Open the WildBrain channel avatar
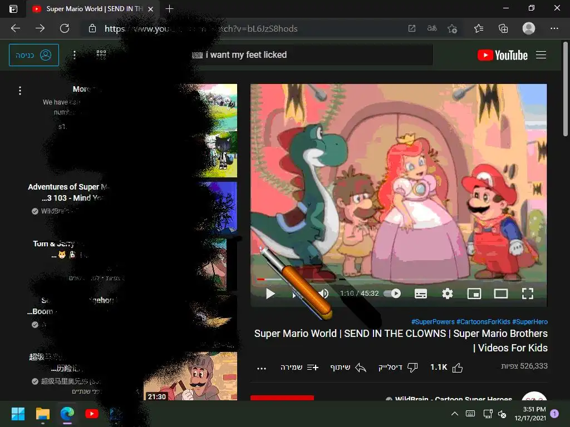570x427 pixels. click(534, 396)
